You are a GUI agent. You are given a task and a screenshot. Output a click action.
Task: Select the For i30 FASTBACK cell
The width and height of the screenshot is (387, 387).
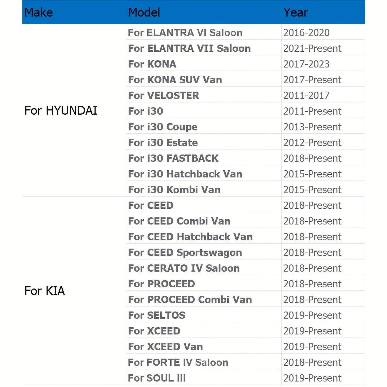click(x=173, y=158)
